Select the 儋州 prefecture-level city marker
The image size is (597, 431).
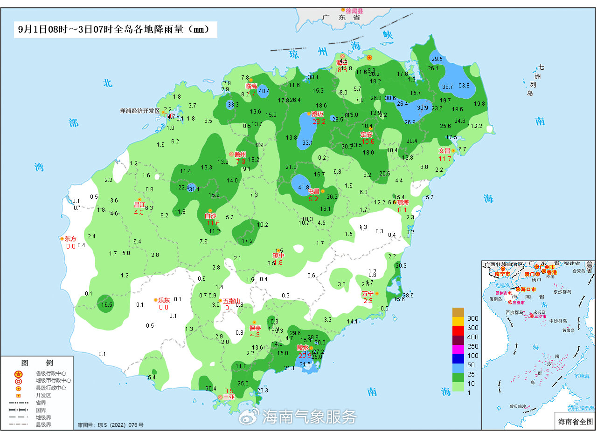click(x=231, y=154)
